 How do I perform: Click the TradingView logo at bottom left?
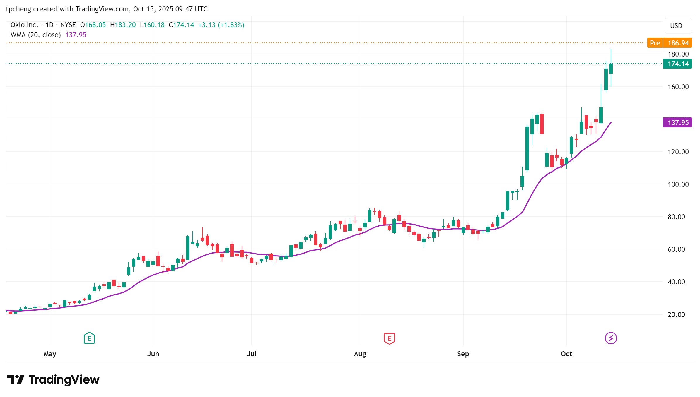point(16,379)
